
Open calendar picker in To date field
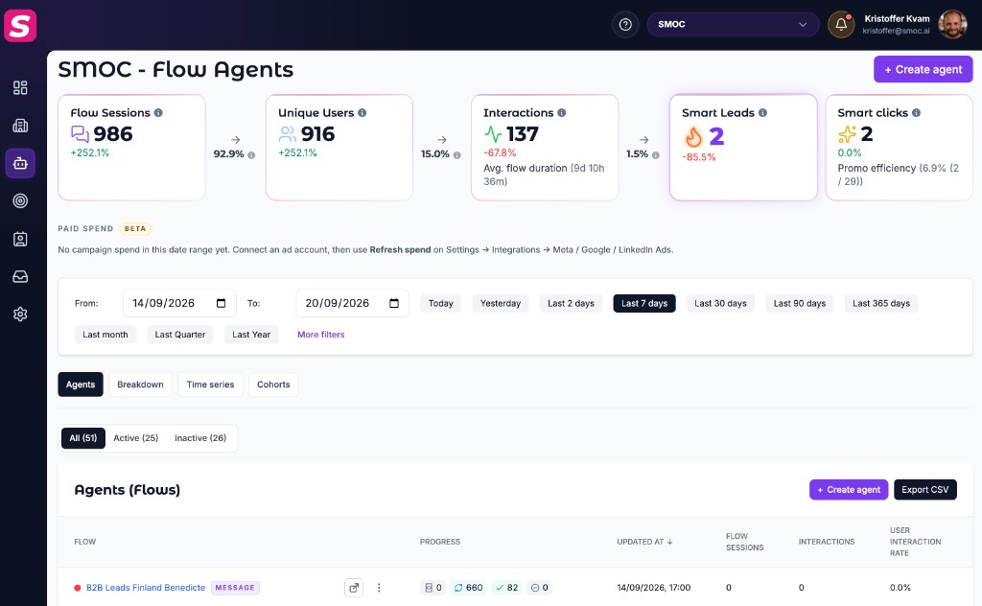394,303
